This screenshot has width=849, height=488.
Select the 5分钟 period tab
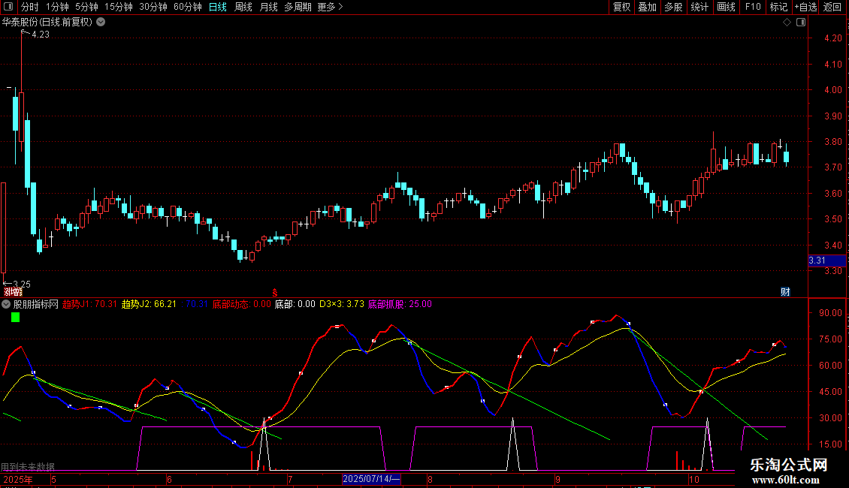[86, 7]
